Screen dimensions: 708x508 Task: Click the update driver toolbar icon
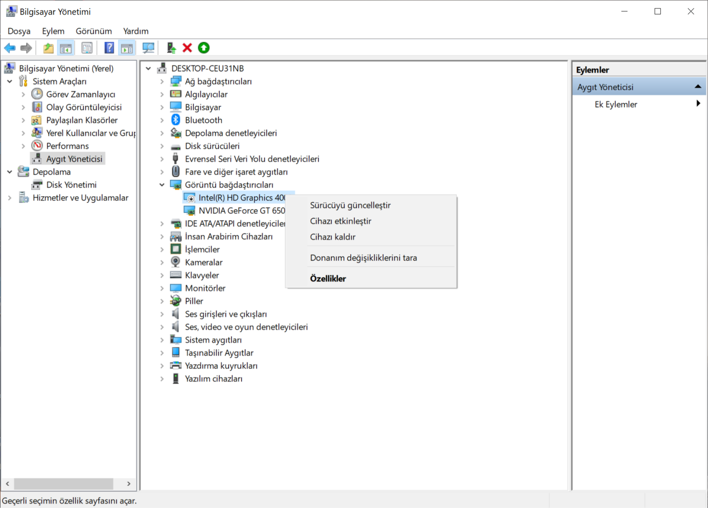171,48
